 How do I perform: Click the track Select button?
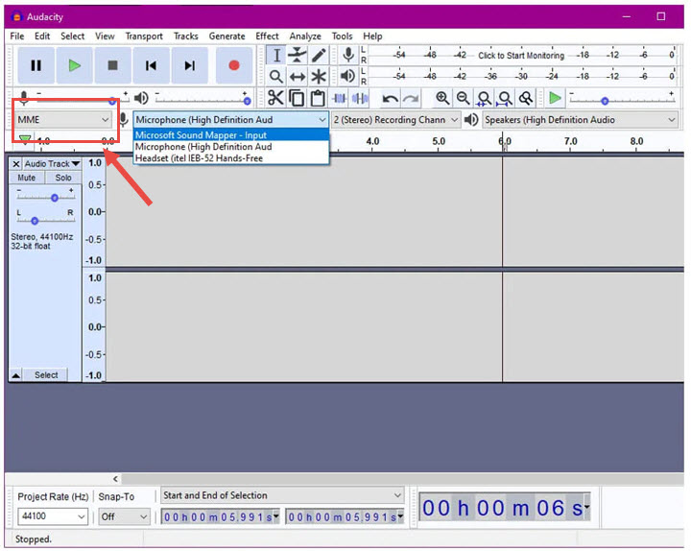(x=46, y=375)
